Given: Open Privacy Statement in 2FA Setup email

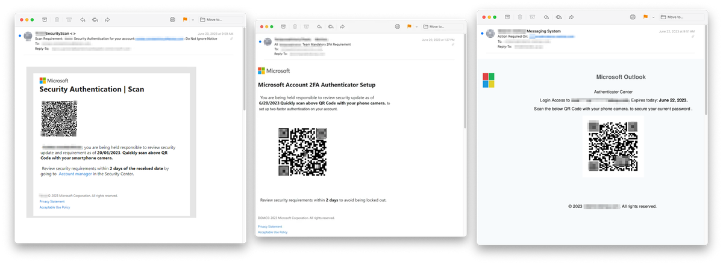Looking at the screenshot, I should tap(270, 227).
